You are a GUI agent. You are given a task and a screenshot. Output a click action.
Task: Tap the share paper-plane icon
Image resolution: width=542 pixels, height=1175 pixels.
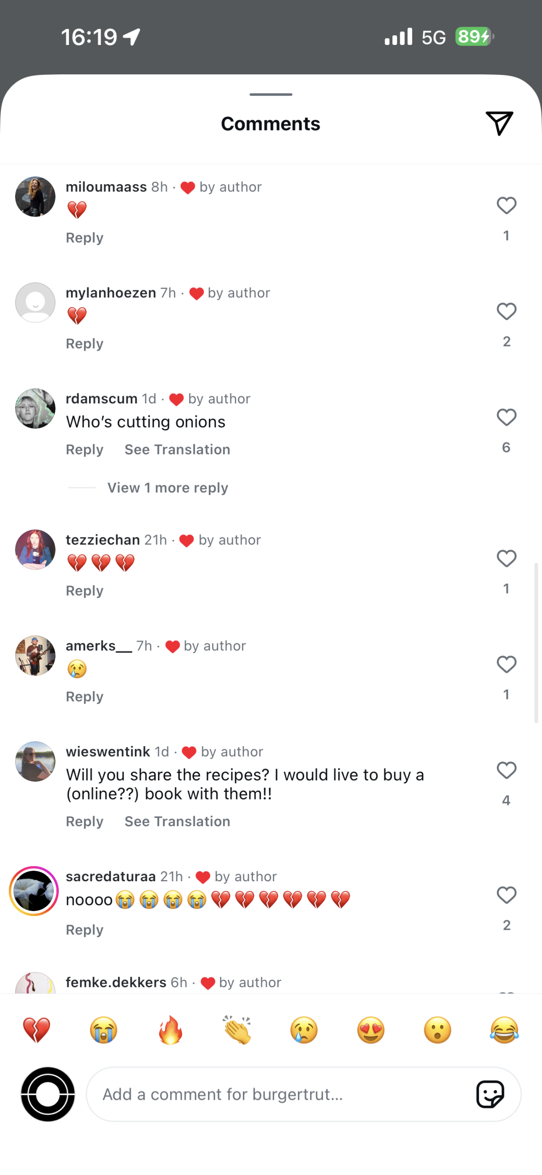point(499,123)
